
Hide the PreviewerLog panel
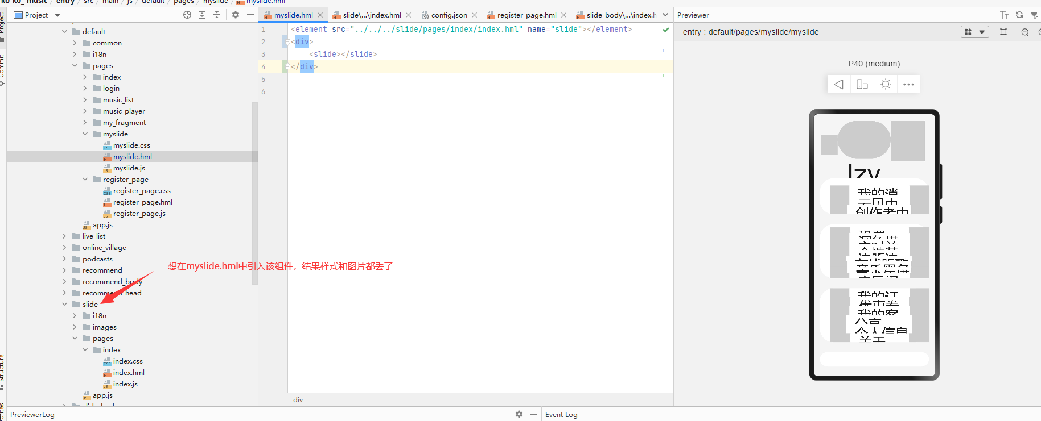534,414
